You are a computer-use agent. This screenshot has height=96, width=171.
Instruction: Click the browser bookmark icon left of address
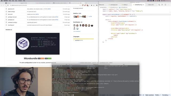click(x=8, y=5)
